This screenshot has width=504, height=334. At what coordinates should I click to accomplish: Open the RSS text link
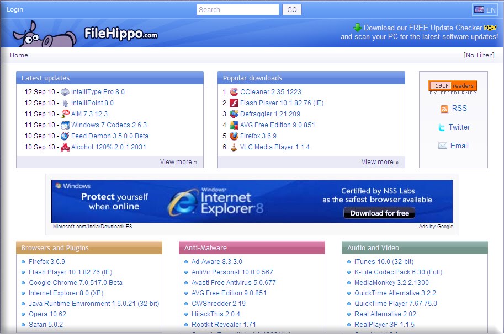pos(459,109)
